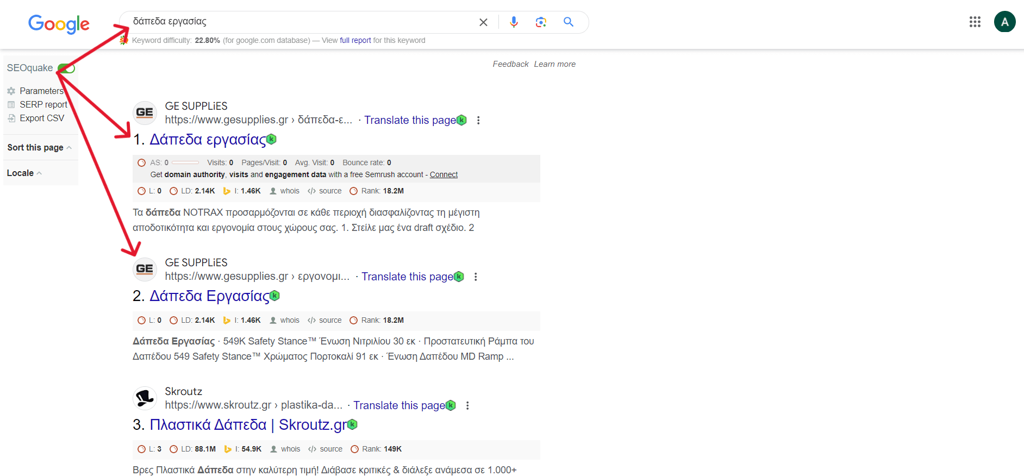Click the Google logo
Screen dimensions: 1024x476
pyautogui.click(x=59, y=24)
